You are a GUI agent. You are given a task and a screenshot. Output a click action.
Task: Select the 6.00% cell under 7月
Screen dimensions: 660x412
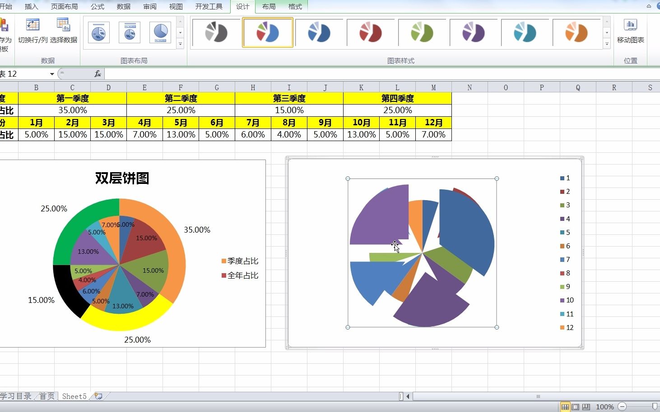tap(253, 135)
